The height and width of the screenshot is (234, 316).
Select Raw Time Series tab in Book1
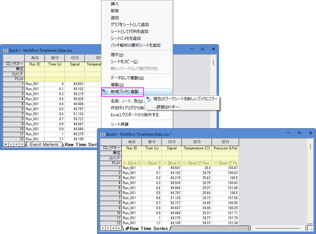[x=81, y=144]
